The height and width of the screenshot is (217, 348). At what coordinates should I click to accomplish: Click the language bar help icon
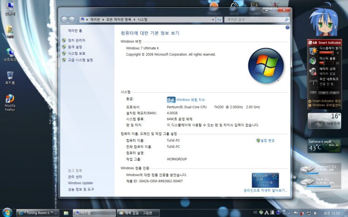[x=278, y=212]
